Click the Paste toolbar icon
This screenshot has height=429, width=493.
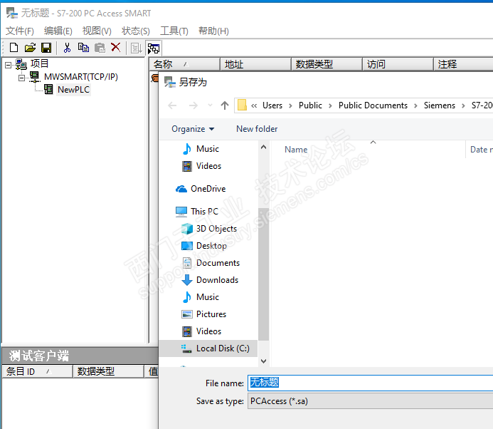pos(100,48)
